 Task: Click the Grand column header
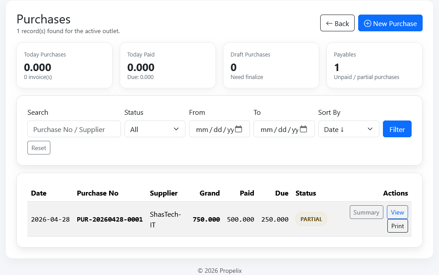pos(209,193)
